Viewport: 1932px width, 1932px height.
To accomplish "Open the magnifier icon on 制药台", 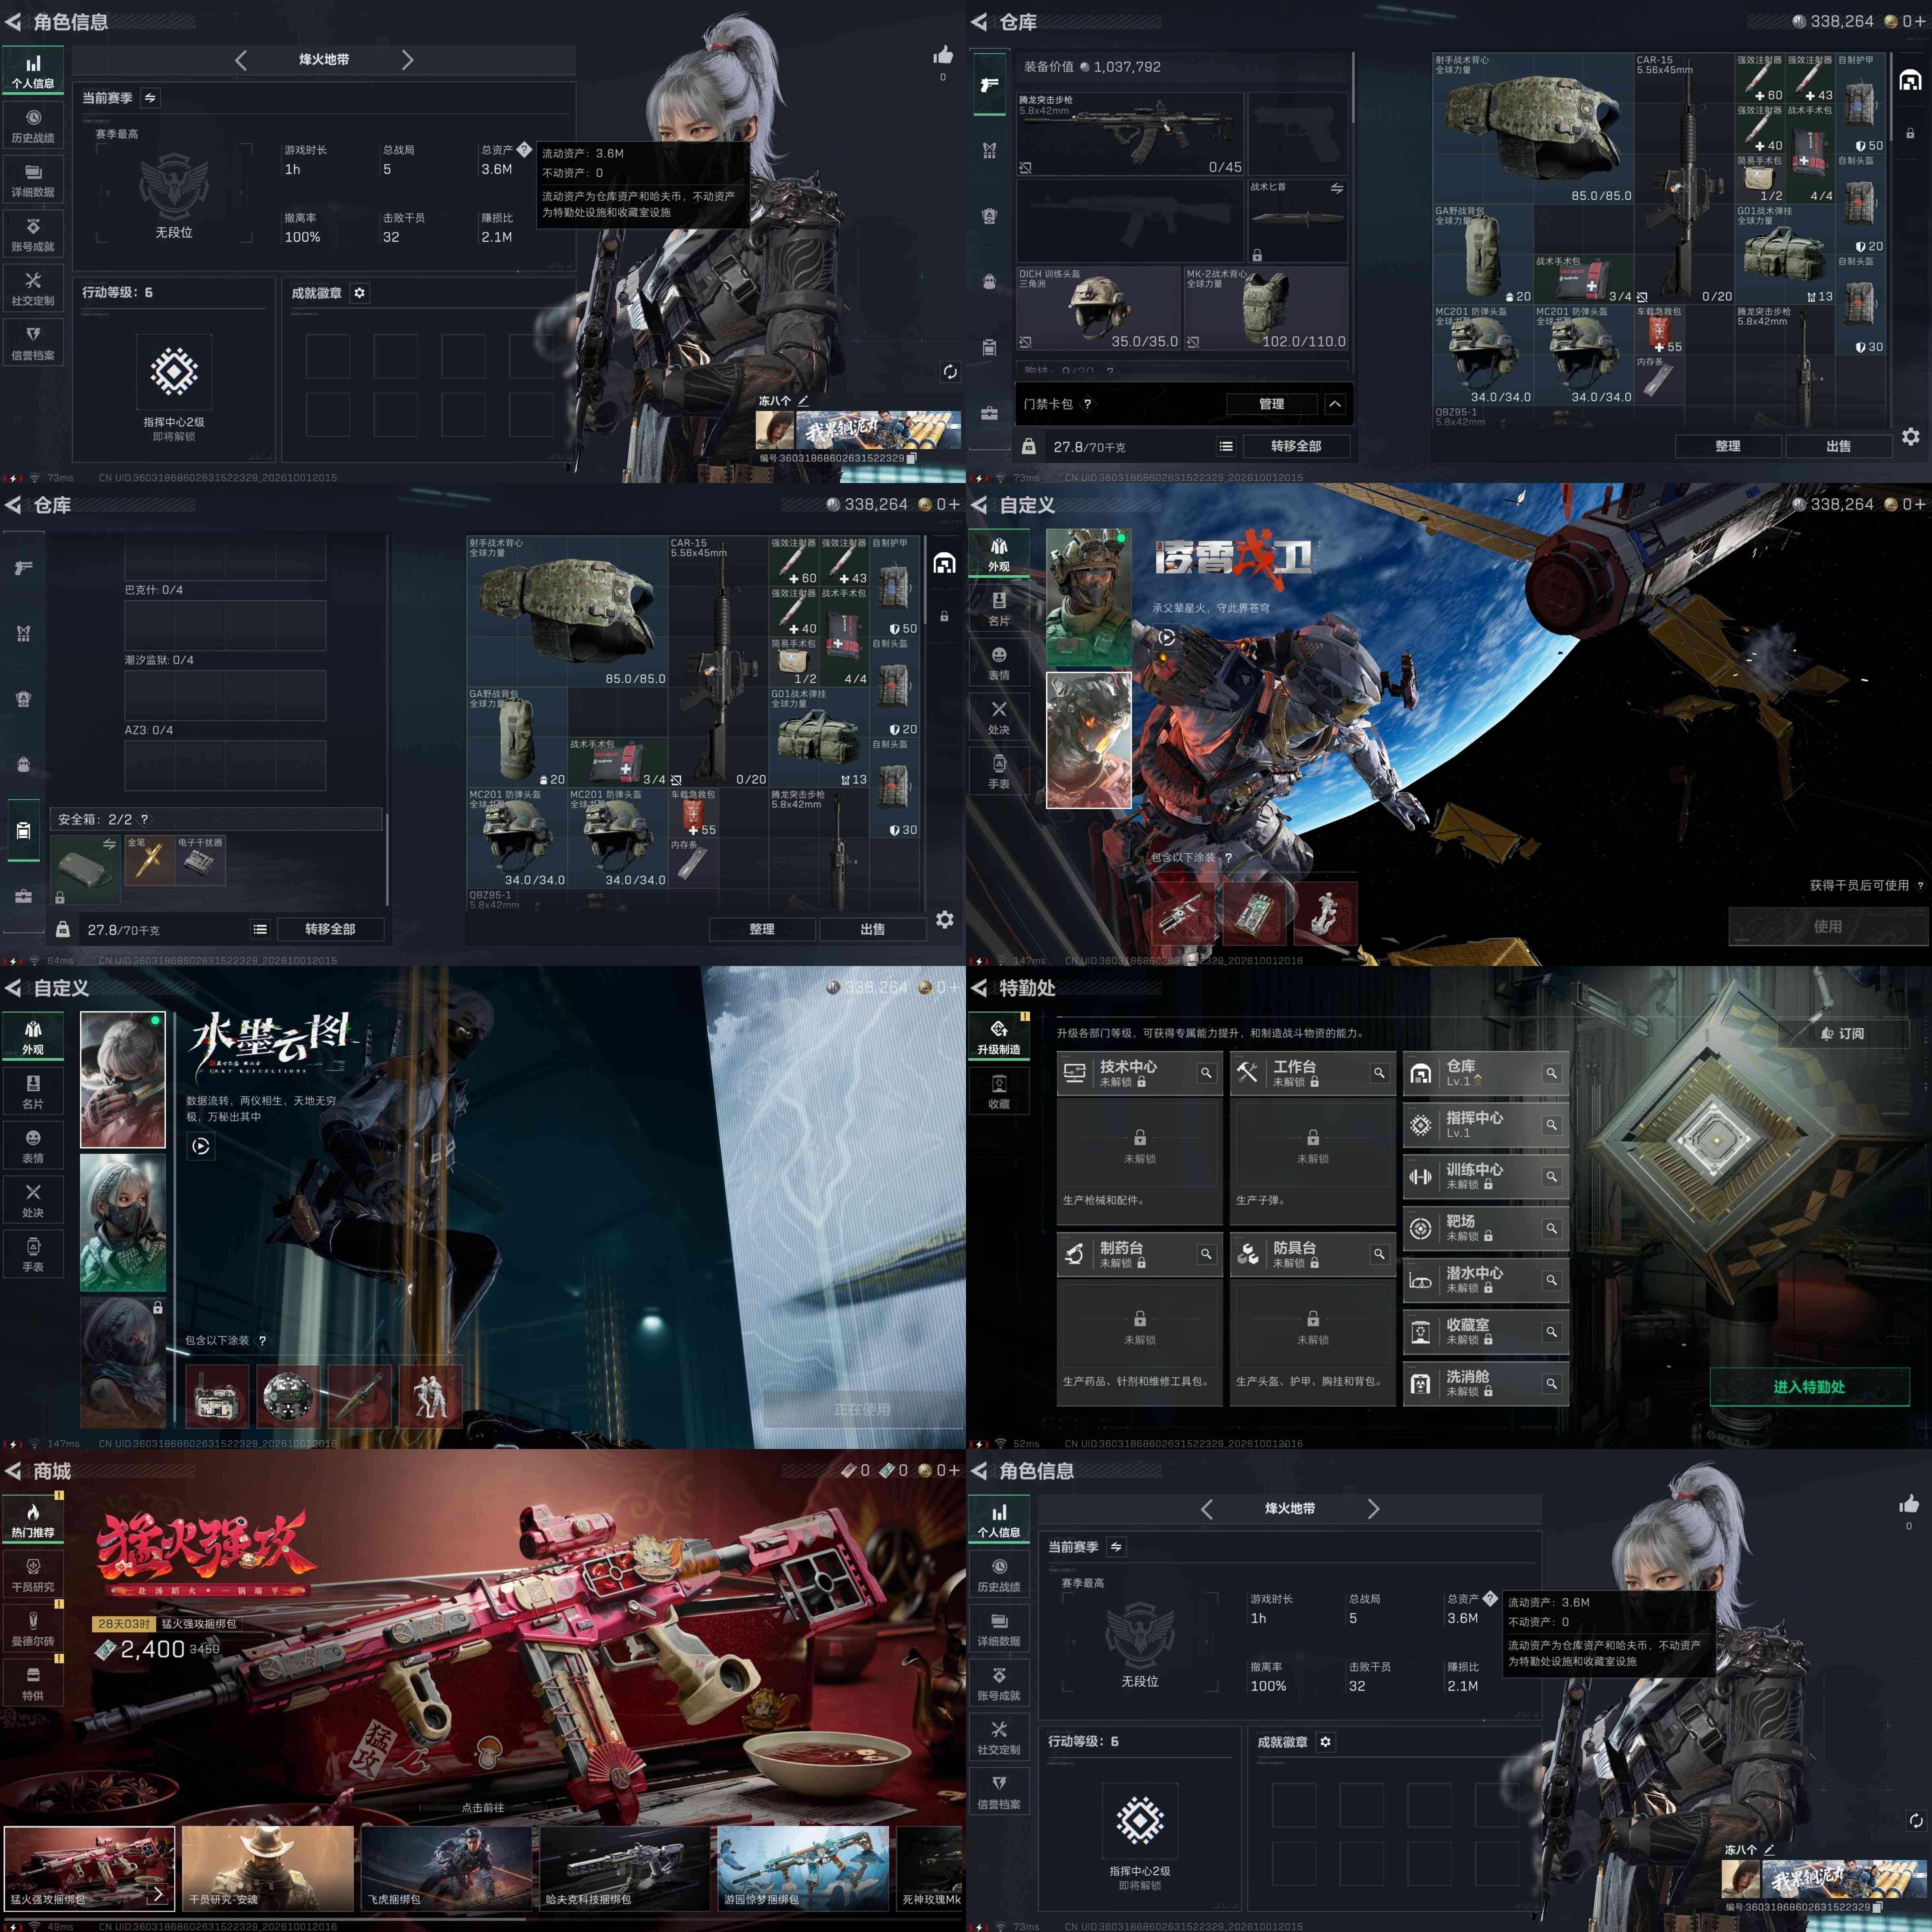I will 1206,1254.
